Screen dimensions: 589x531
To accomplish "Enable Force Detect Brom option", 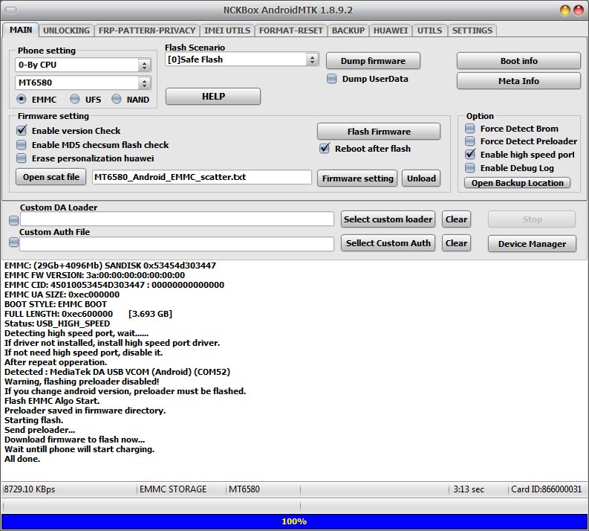I will 470,129.
